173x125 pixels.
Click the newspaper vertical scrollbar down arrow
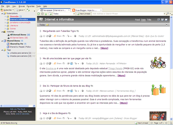(x=171, y=119)
